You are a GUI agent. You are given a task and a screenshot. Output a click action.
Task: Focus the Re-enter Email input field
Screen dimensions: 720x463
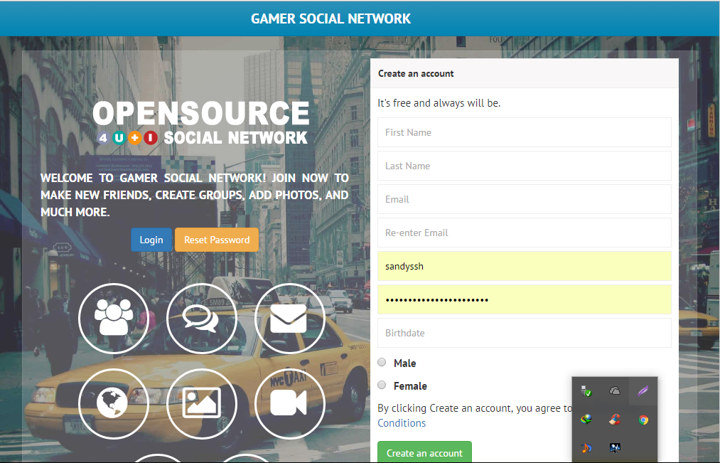point(524,233)
